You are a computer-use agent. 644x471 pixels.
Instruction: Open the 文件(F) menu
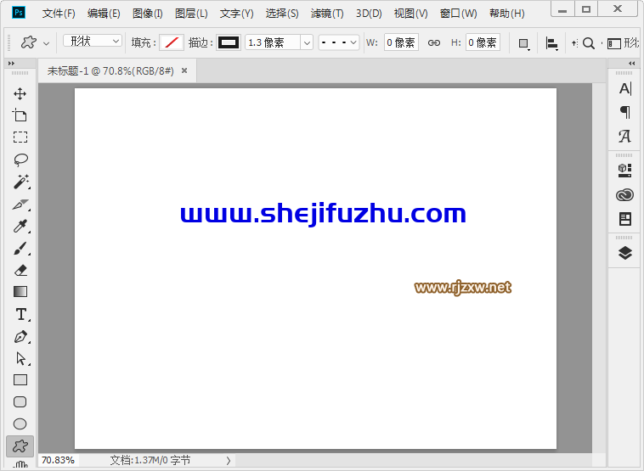[x=59, y=14]
